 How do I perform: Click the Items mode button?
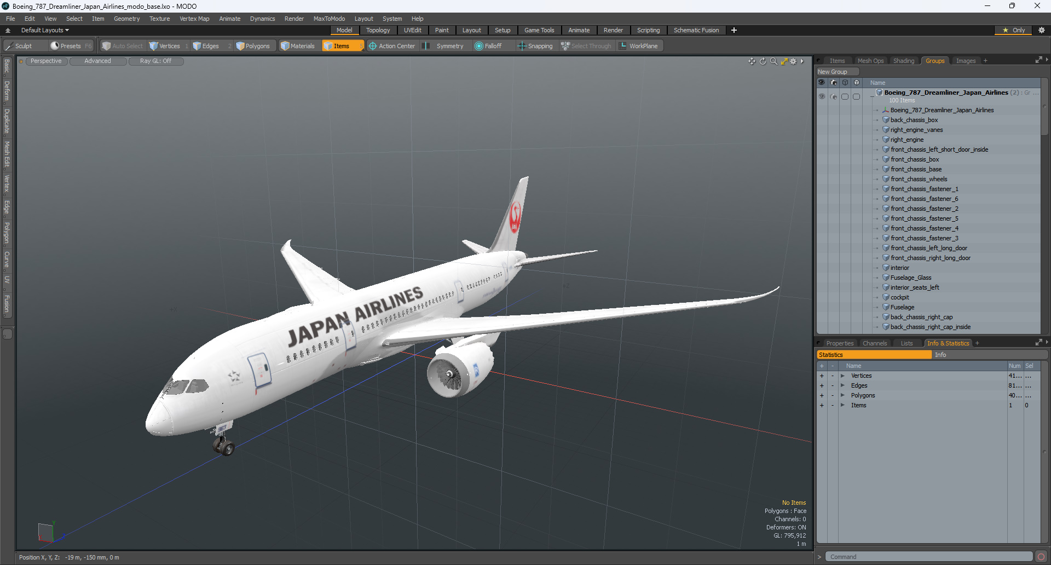point(342,46)
